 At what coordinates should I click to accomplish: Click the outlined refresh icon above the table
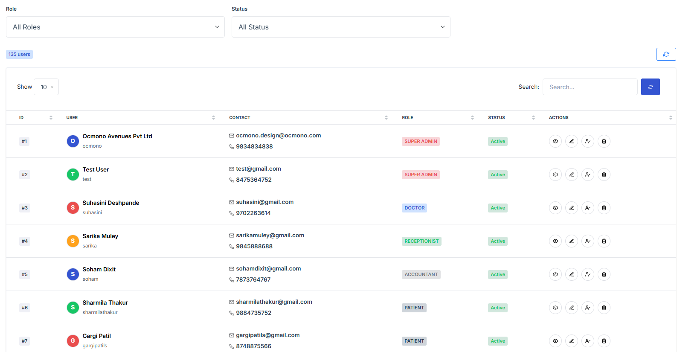click(666, 54)
